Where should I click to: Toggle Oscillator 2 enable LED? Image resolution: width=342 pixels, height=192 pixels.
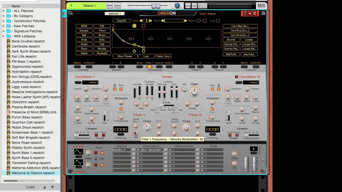(x=236, y=77)
